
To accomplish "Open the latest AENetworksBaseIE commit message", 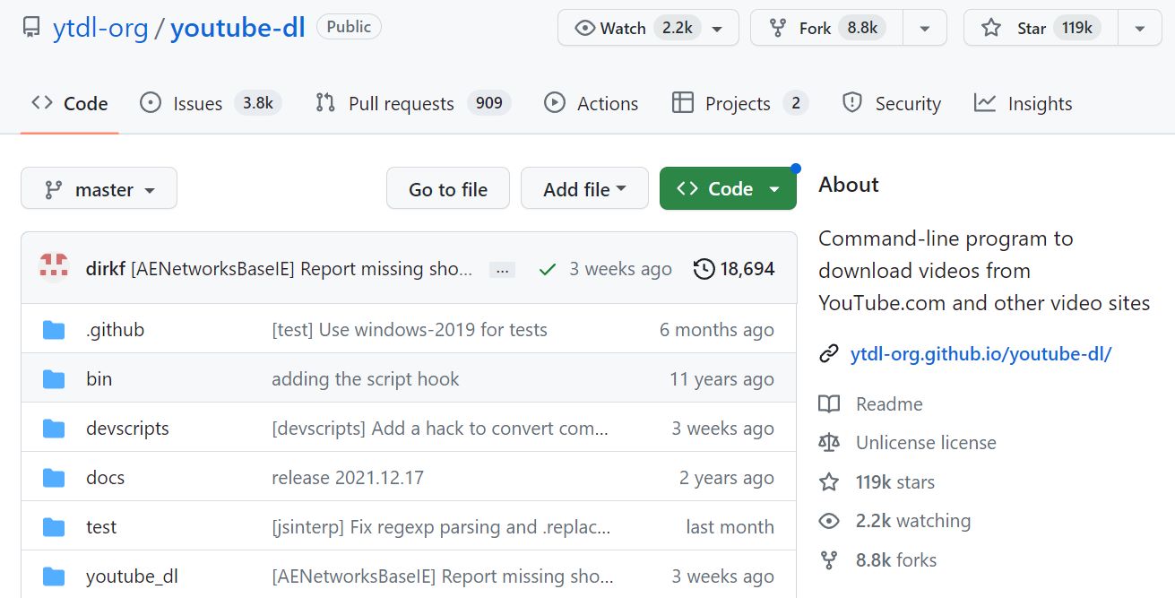I will tap(301, 269).
